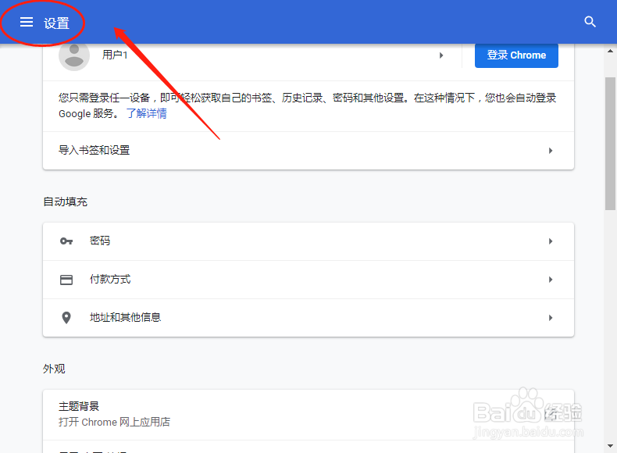Click the user avatar picture
This screenshot has width=617, height=453.
click(74, 56)
